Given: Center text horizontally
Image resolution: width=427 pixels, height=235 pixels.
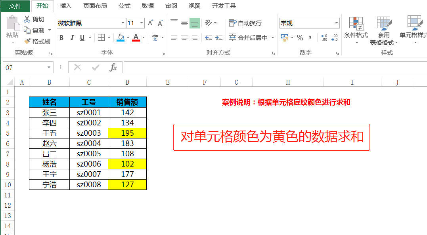Looking at the screenshot, I should [x=184, y=38].
